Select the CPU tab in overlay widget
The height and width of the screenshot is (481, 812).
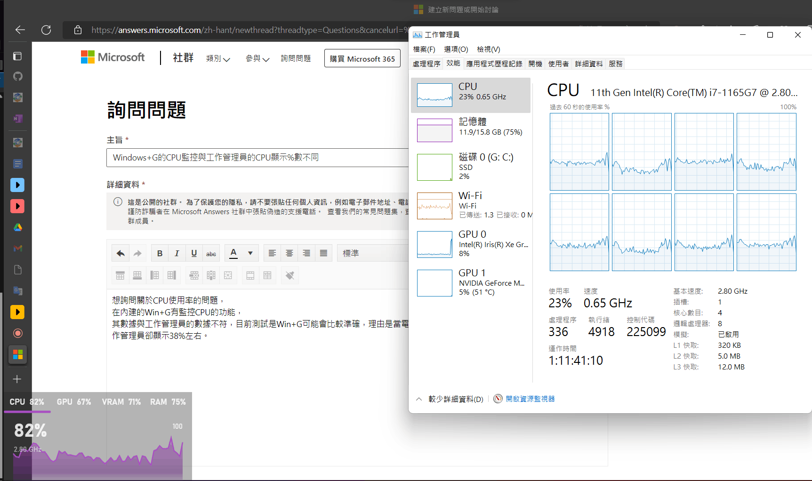point(27,402)
